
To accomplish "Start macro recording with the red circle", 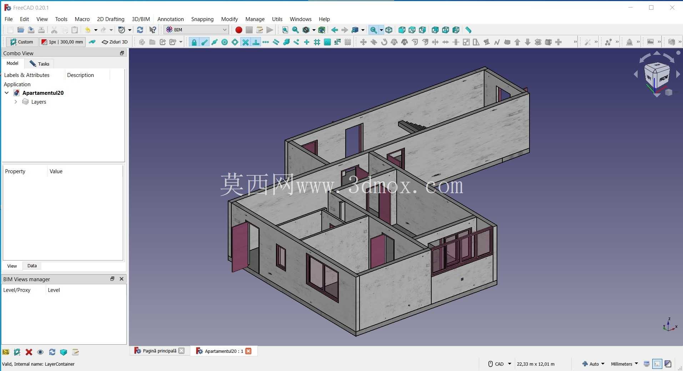I will pyautogui.click(x=238, y=30).
